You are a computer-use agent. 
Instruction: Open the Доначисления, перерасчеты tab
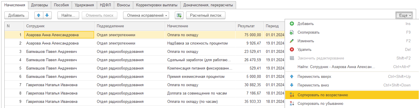pyautogui.click(x=208, y=5)
